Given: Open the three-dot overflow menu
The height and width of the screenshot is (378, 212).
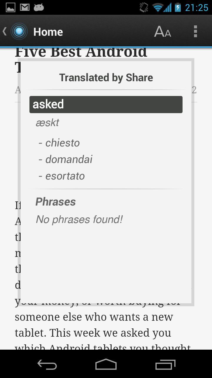Looking at the screenshot, I should click(195, 31).
